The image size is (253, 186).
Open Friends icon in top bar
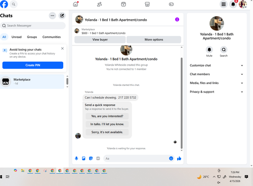coord(100,4)
